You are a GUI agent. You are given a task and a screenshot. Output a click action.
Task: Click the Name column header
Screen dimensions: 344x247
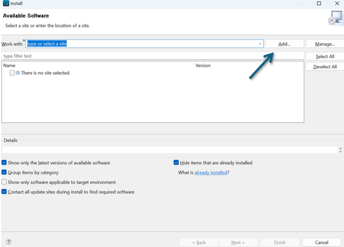(x=10, y=66)
